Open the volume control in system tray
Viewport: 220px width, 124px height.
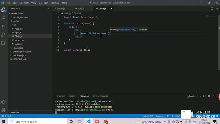190,121
